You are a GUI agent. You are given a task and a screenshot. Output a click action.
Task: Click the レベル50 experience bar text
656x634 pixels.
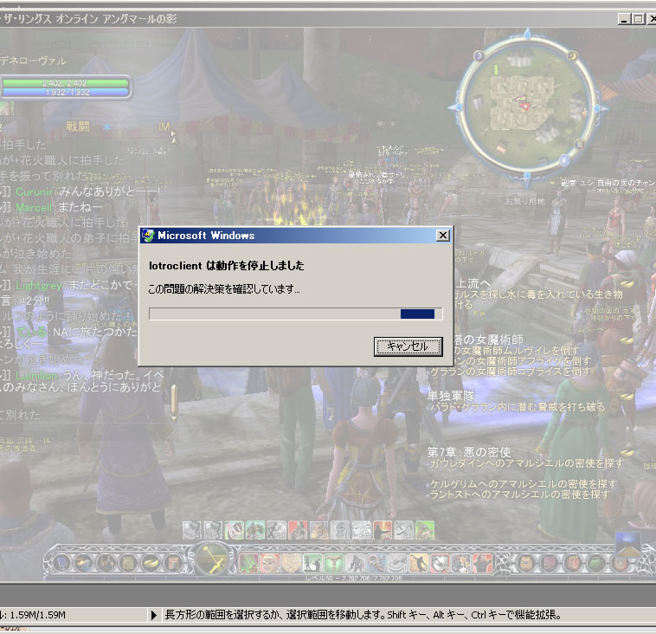click(x=353, y=579)
